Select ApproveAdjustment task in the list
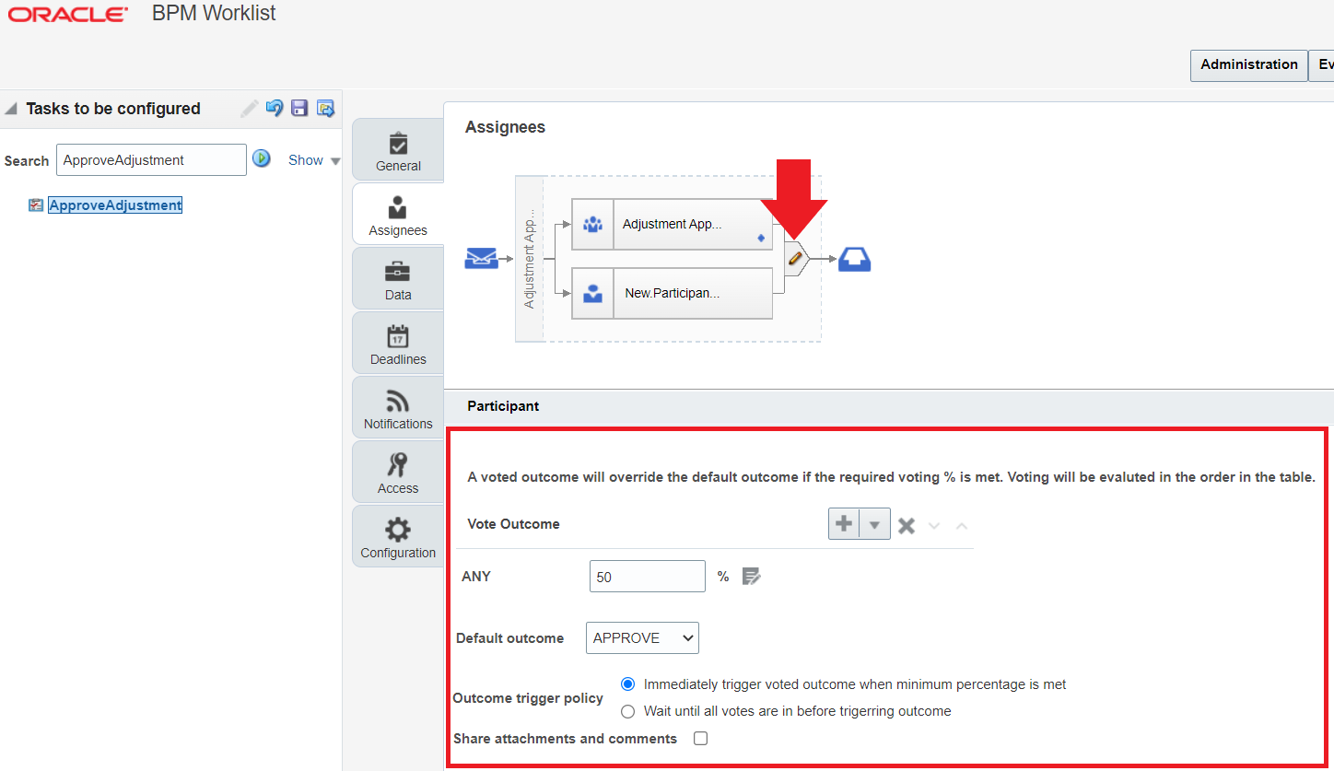Screen dimensions: 1334x771 point(115,205)
